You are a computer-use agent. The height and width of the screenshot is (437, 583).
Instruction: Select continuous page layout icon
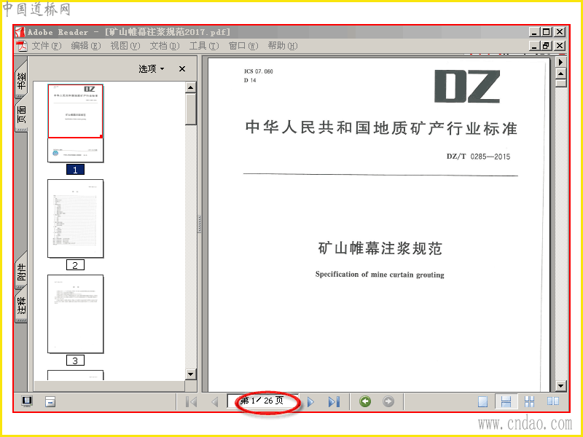pyautogui.click(x=506, y=402)
